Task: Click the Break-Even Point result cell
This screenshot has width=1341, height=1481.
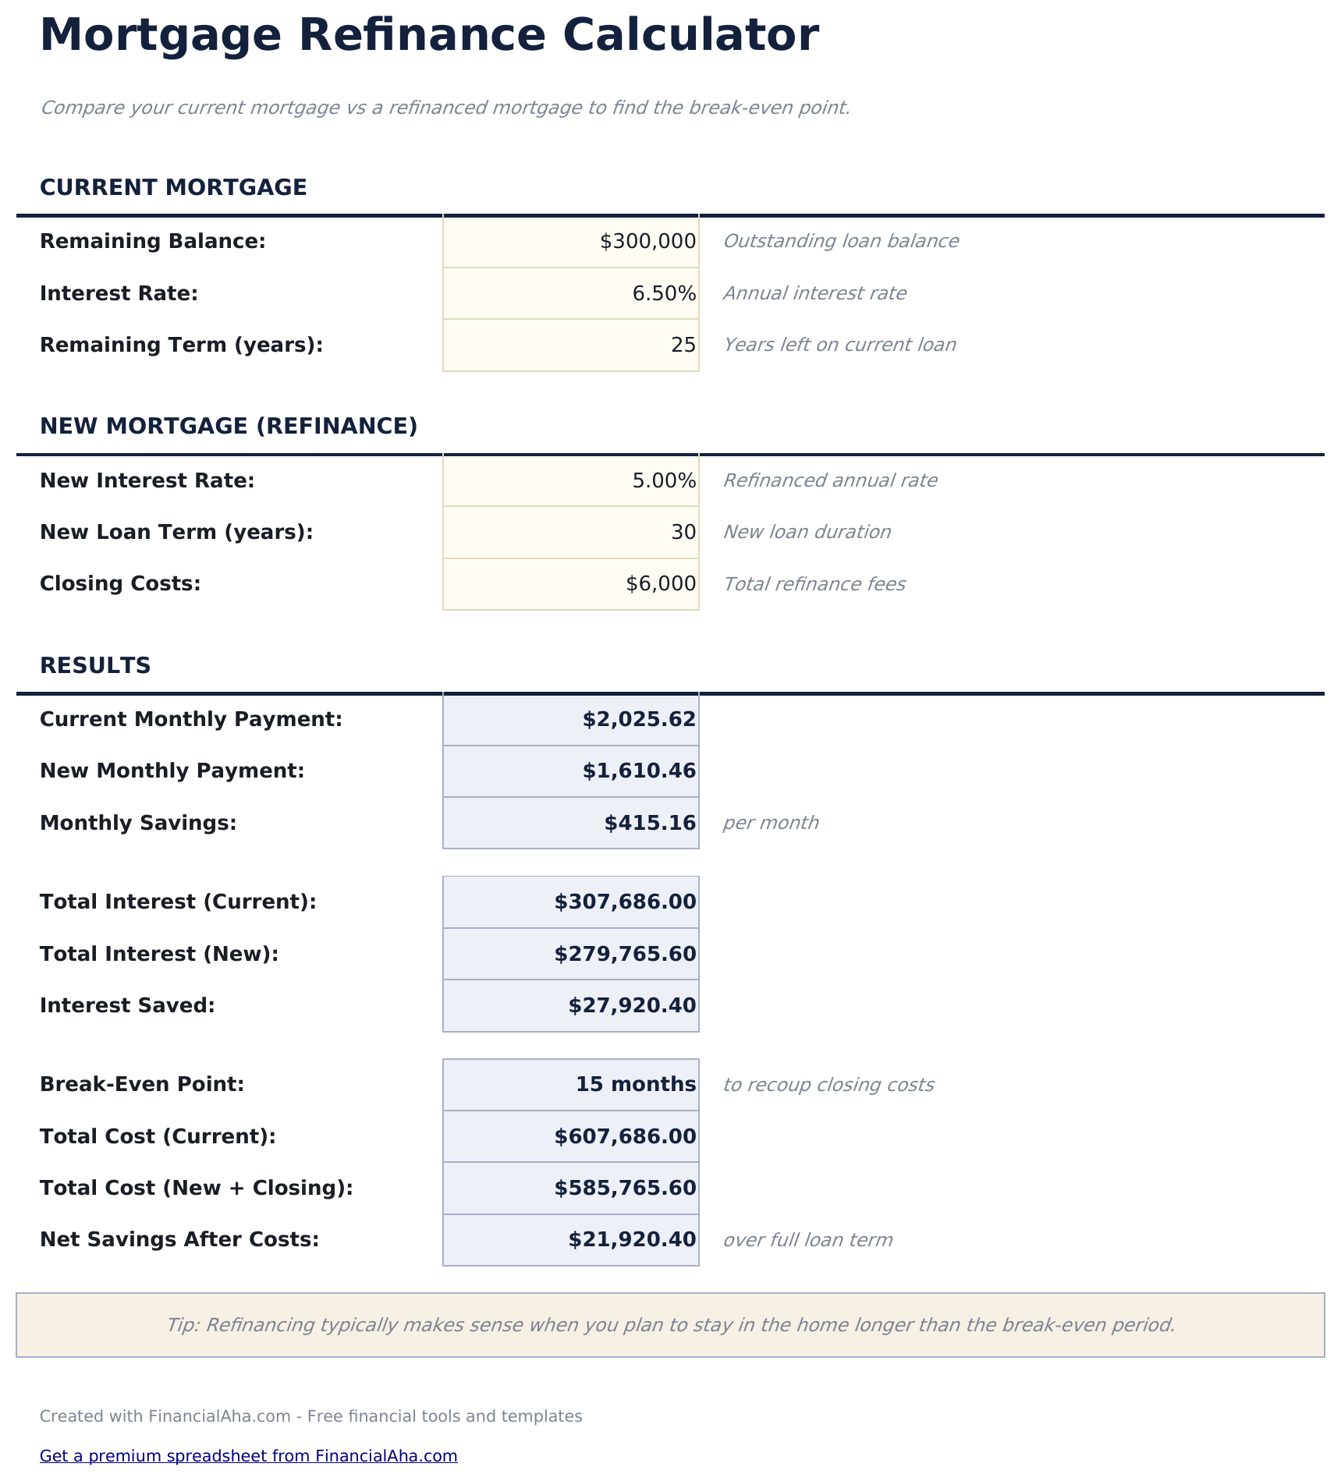Action: [x=570, y=1084]
